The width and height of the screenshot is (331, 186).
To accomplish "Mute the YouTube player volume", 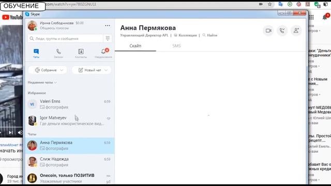I will click(20, 132).
